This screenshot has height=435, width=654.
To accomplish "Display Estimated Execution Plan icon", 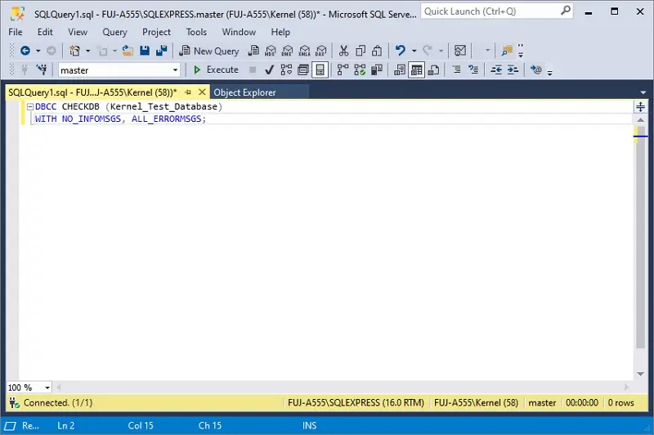I will click(286, 70).
